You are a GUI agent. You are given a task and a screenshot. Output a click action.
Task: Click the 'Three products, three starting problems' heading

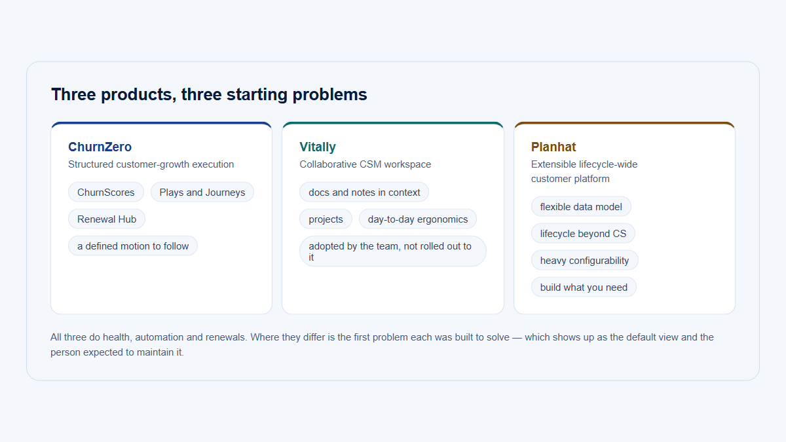point(209,94)
